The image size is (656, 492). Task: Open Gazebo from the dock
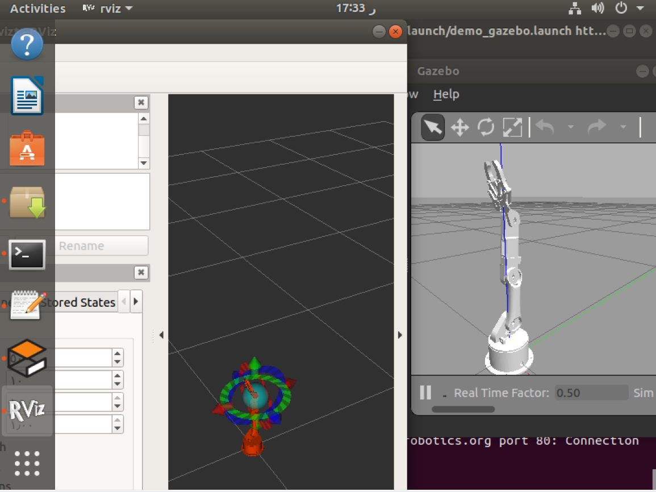point(27,358)
